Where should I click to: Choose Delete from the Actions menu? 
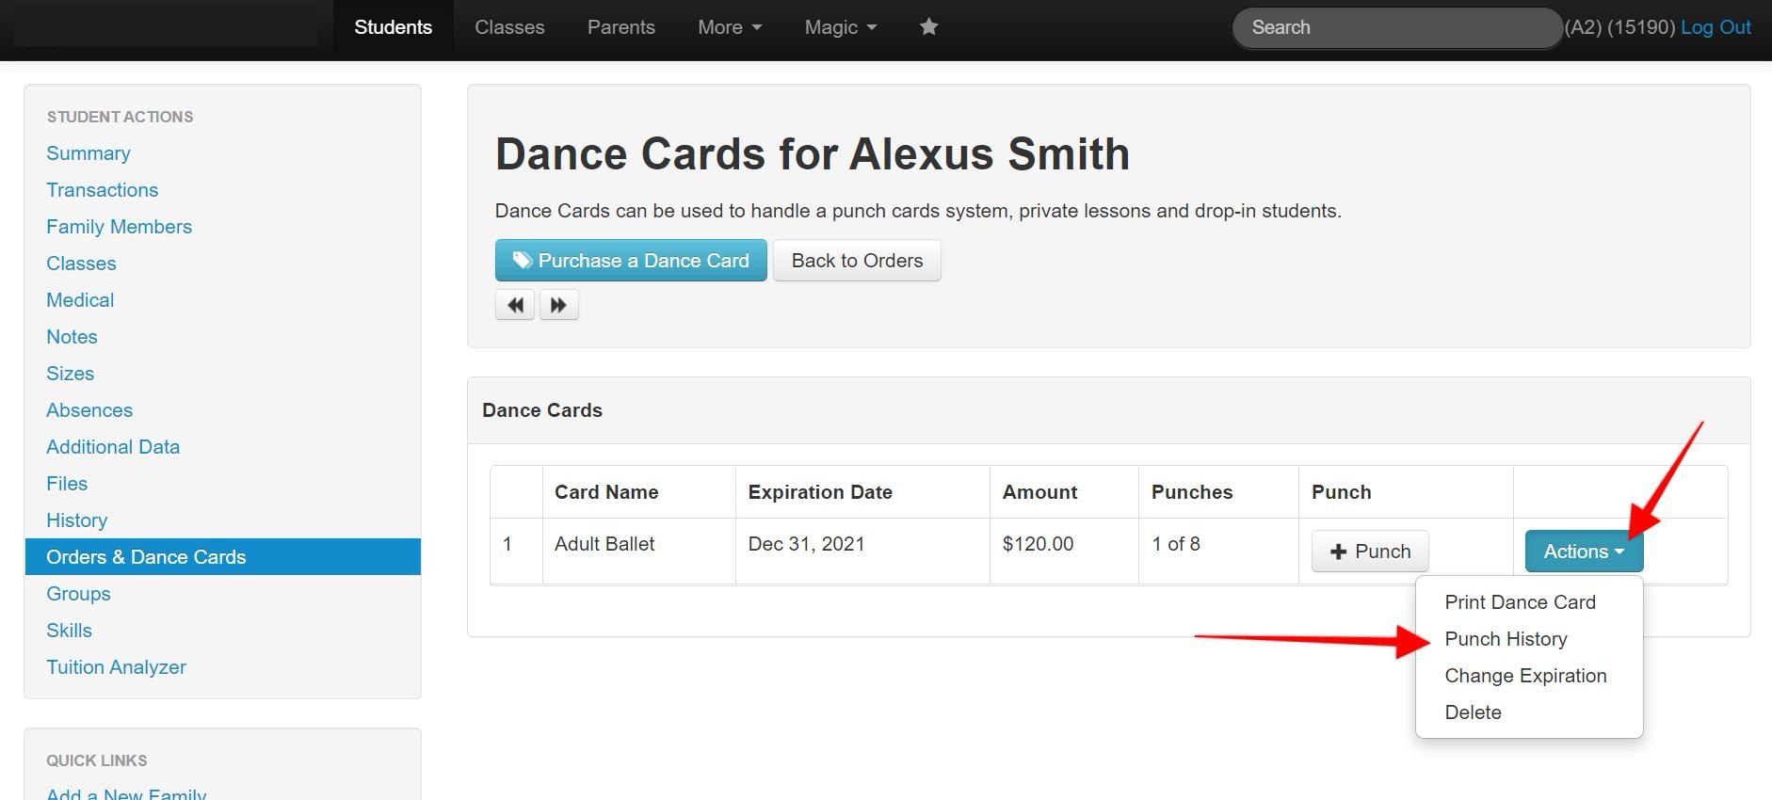point(1473,712)
